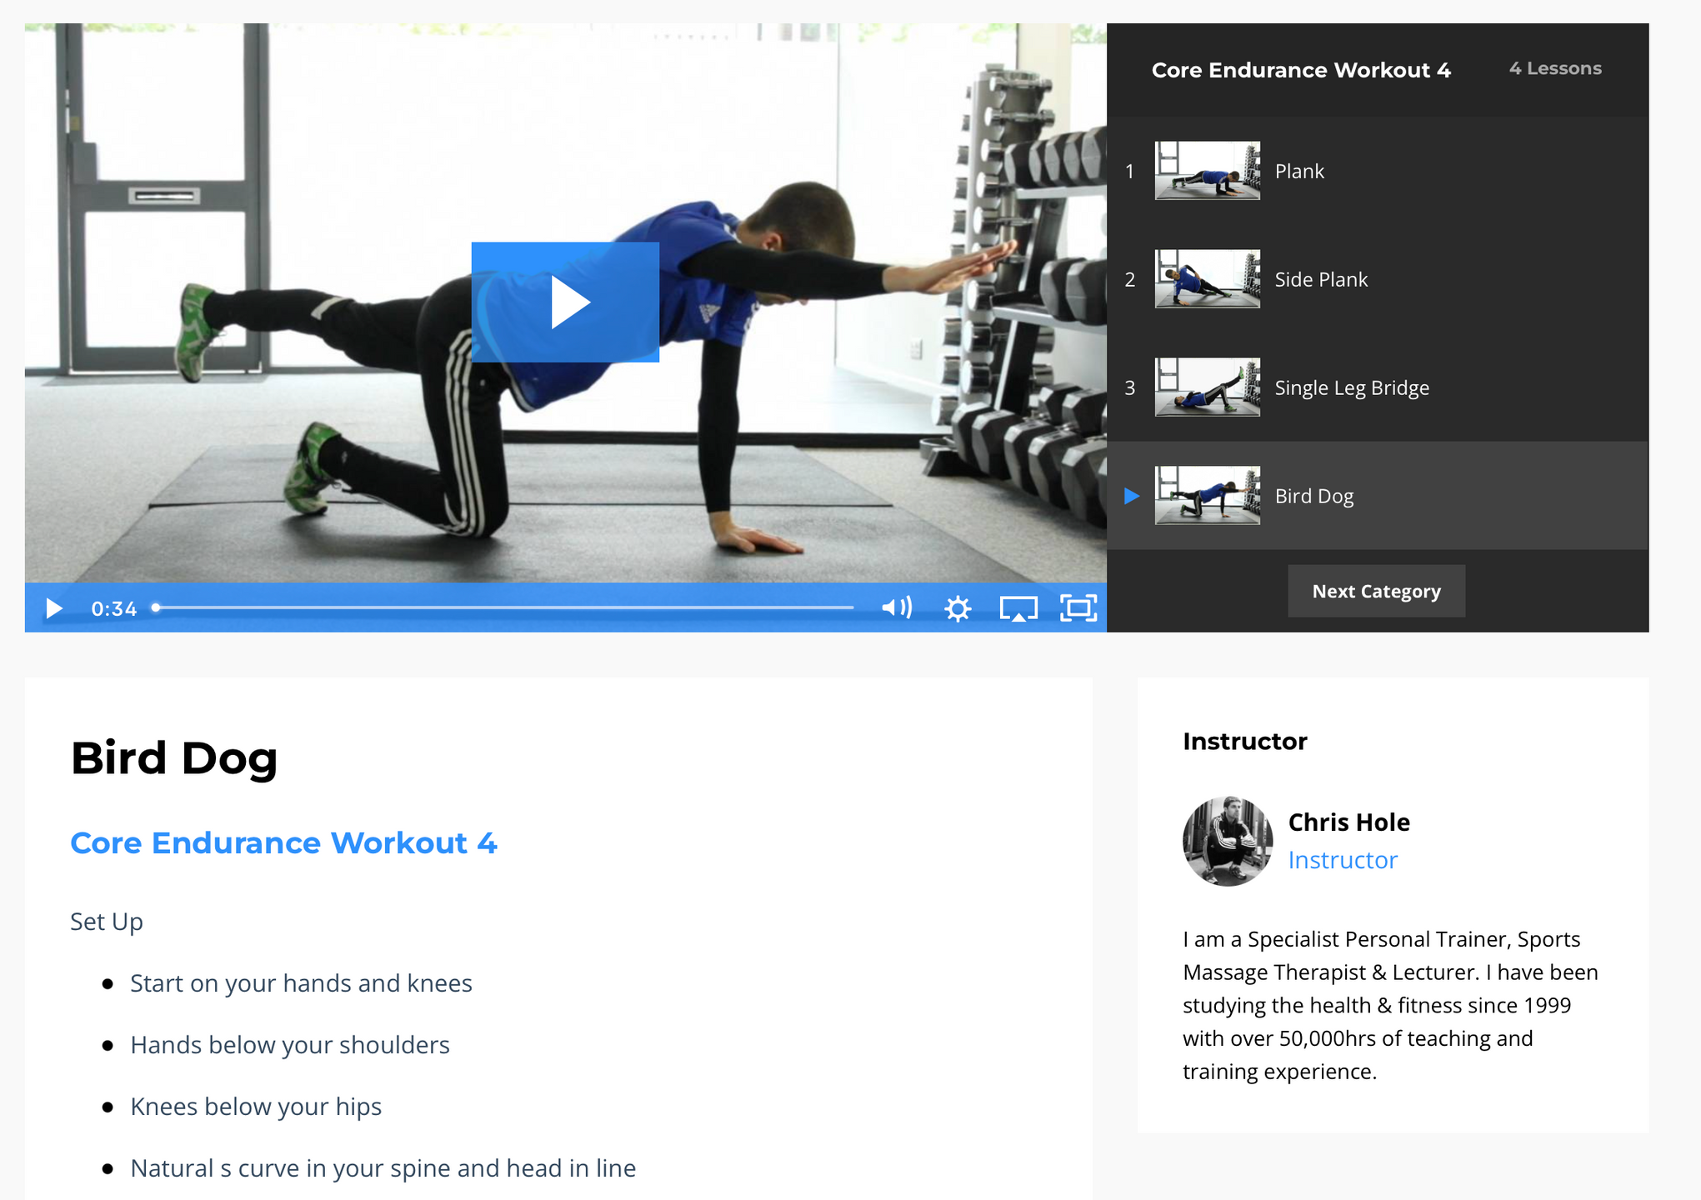
Task: Mute the video volume speaker icon
Action: tap(897, 607)
